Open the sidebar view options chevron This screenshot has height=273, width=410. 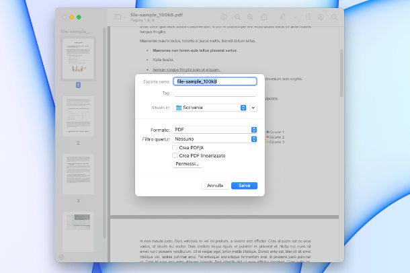point(125,17)
